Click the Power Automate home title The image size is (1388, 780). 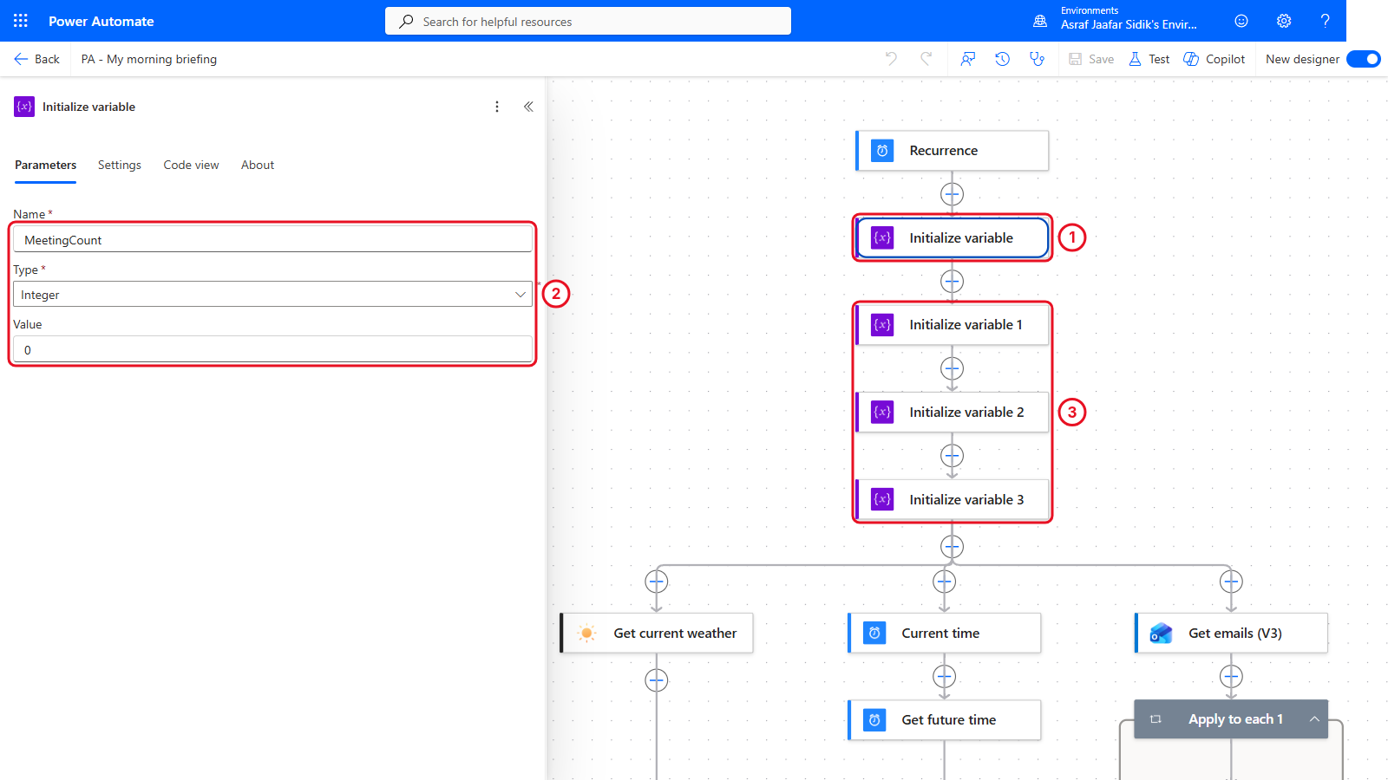tap(101, 21)
